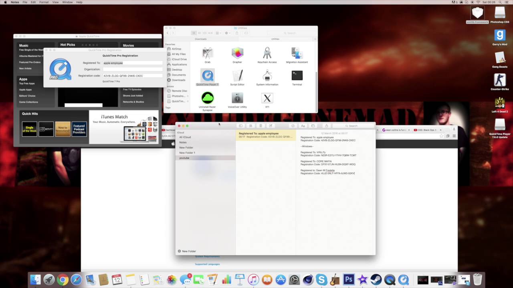Select AirDrop in Finder sidebar
513x288 pixels.
coord(176,49)
